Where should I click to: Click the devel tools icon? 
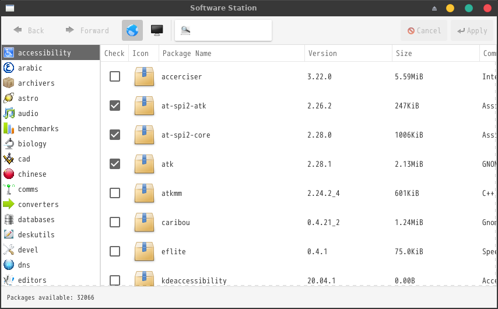click(x=9, y=250)
